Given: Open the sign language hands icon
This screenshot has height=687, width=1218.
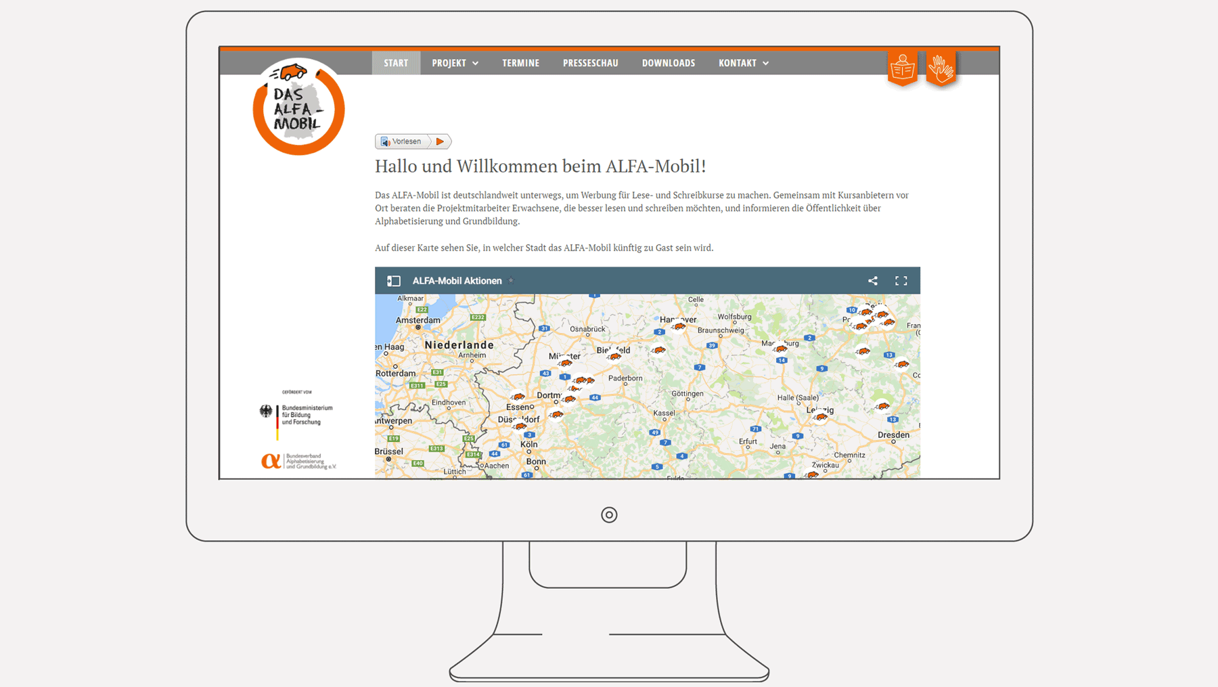Looking at the screenshot, I should point(941,68).
